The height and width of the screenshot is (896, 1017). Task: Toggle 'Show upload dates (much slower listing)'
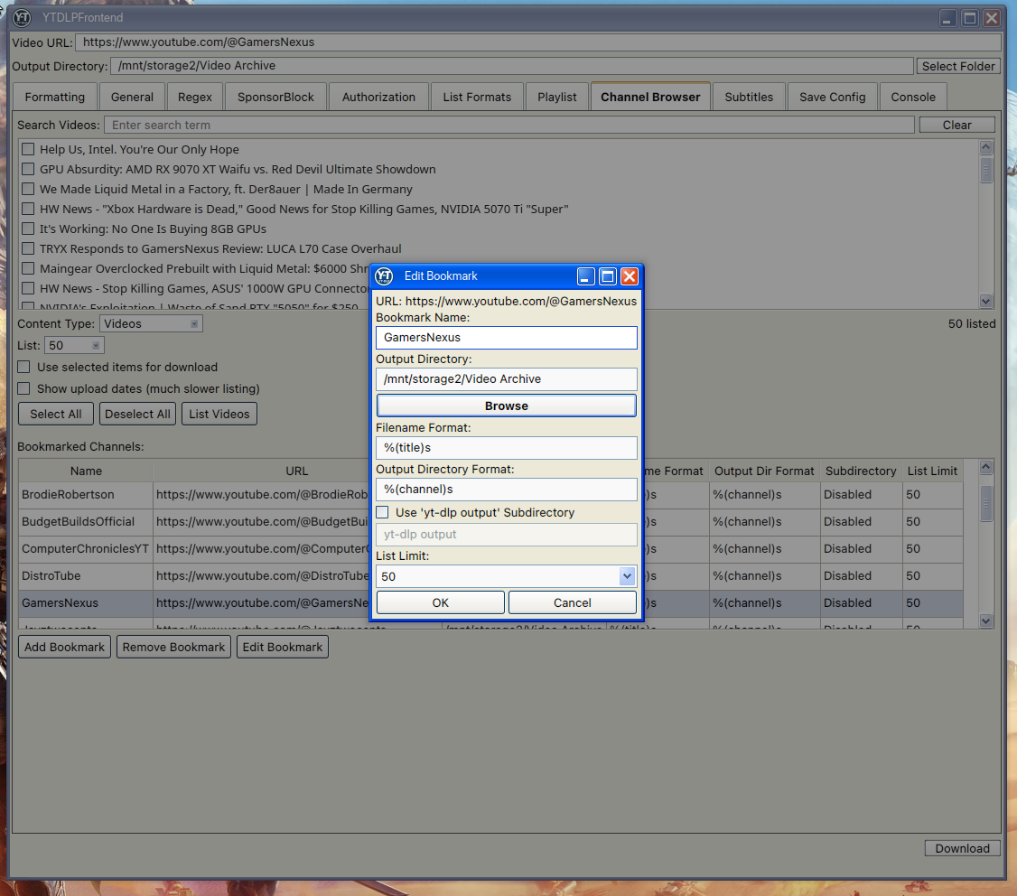pos(24,388)
